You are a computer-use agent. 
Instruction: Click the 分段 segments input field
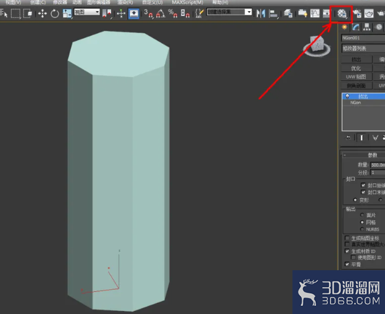(x=378, y=173)
